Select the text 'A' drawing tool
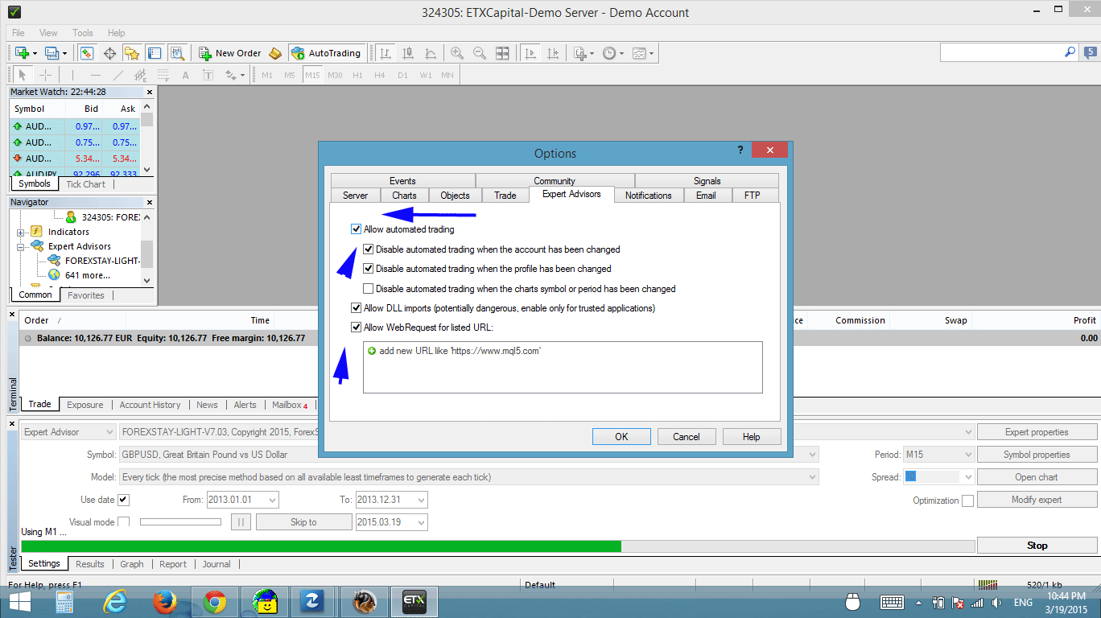 pos(185,75)
